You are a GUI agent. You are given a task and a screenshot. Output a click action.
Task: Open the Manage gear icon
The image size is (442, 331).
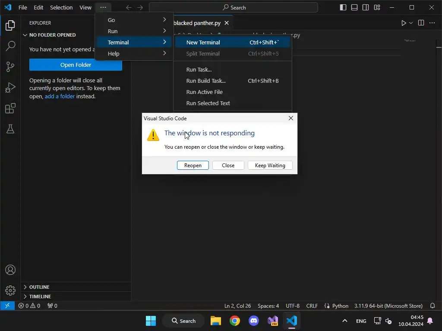10,290
